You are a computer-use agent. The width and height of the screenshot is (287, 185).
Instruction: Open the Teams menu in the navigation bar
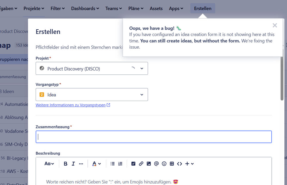click(x=113, y=8)
